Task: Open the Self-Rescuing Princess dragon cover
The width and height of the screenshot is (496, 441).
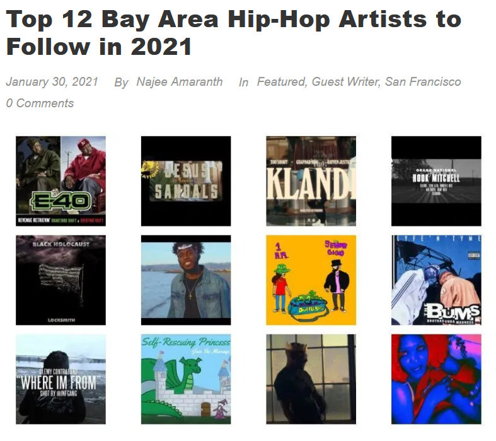Action: pos(186,379)
